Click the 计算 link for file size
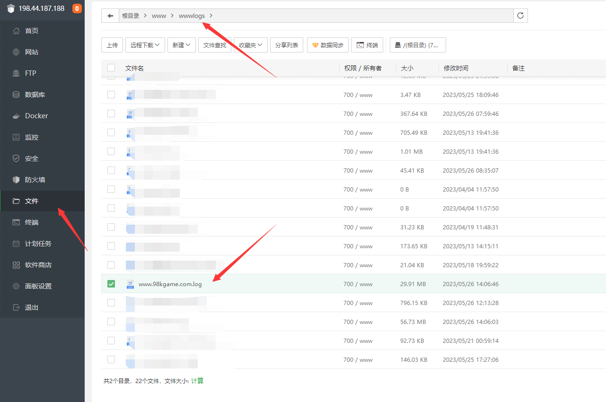The image size is (606, 402). (x=197, y=381)
